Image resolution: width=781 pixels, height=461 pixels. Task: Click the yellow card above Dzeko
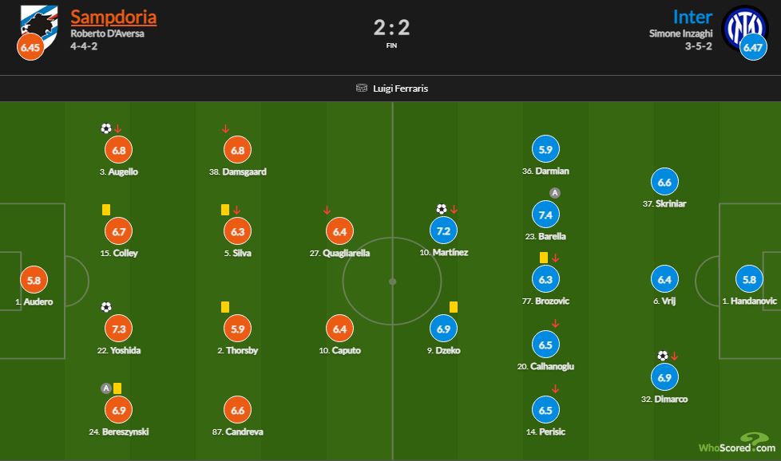pyautogui.click(x=454, y=307)
